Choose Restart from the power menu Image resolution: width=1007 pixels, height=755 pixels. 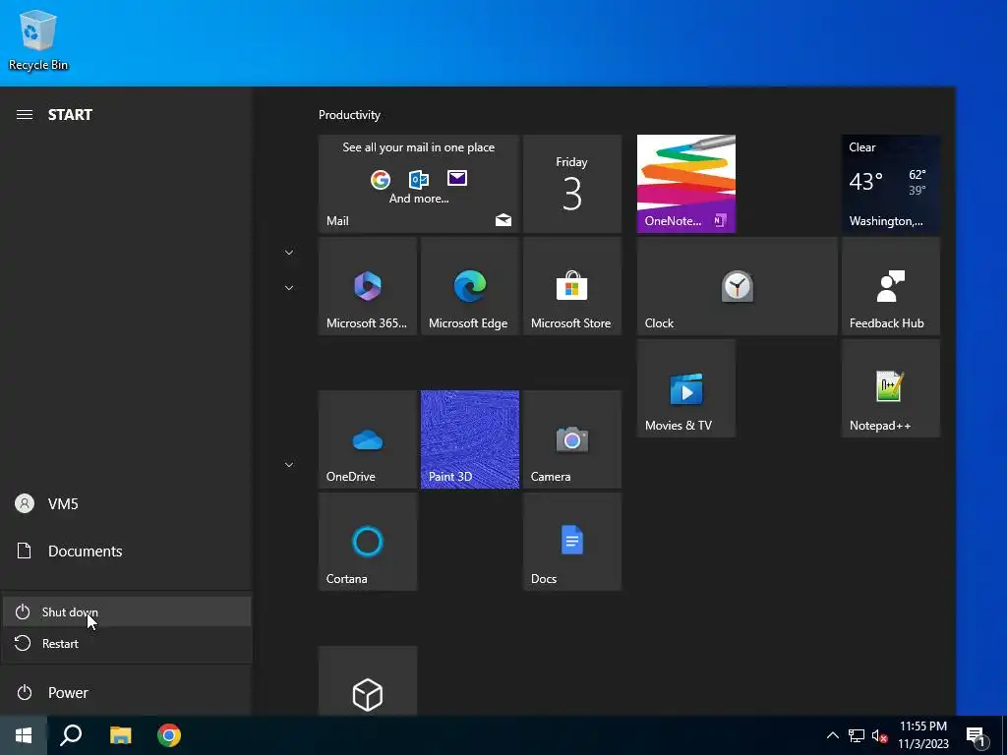[x=127, y=643]
